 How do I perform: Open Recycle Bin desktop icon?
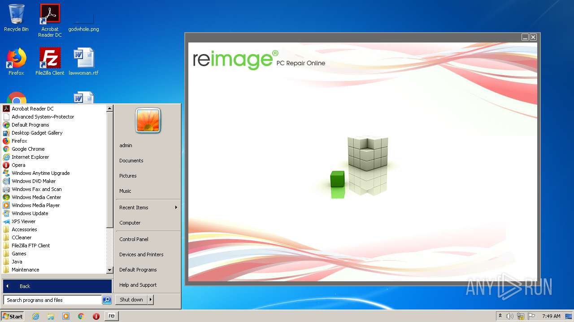[x=16, y=18]
